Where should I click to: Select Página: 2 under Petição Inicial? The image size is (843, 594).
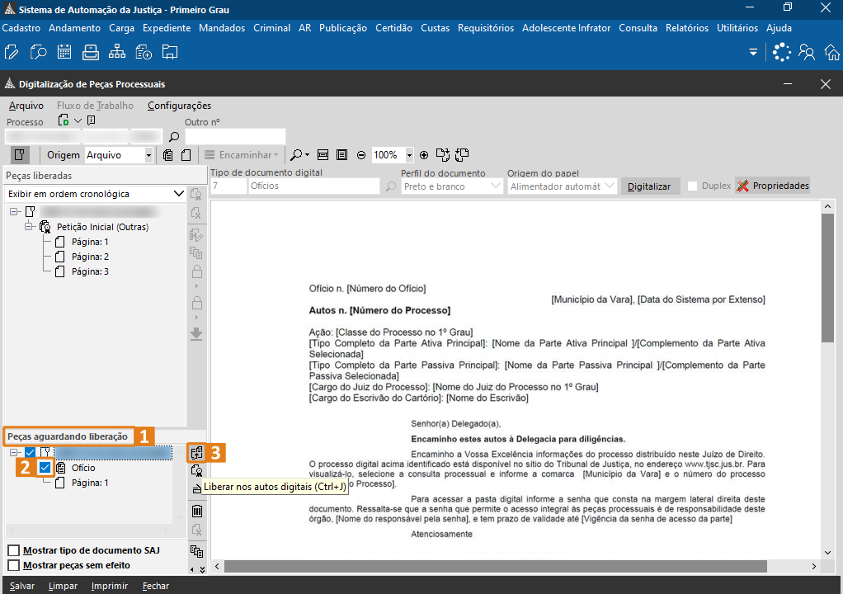point(91,257)
